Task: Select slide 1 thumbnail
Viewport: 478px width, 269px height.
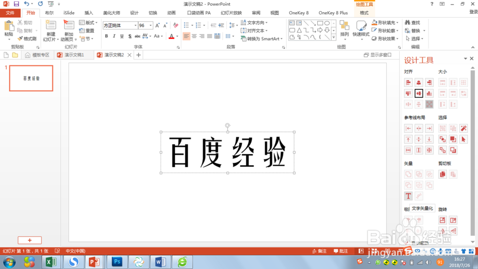Action: tap(31, 78)
